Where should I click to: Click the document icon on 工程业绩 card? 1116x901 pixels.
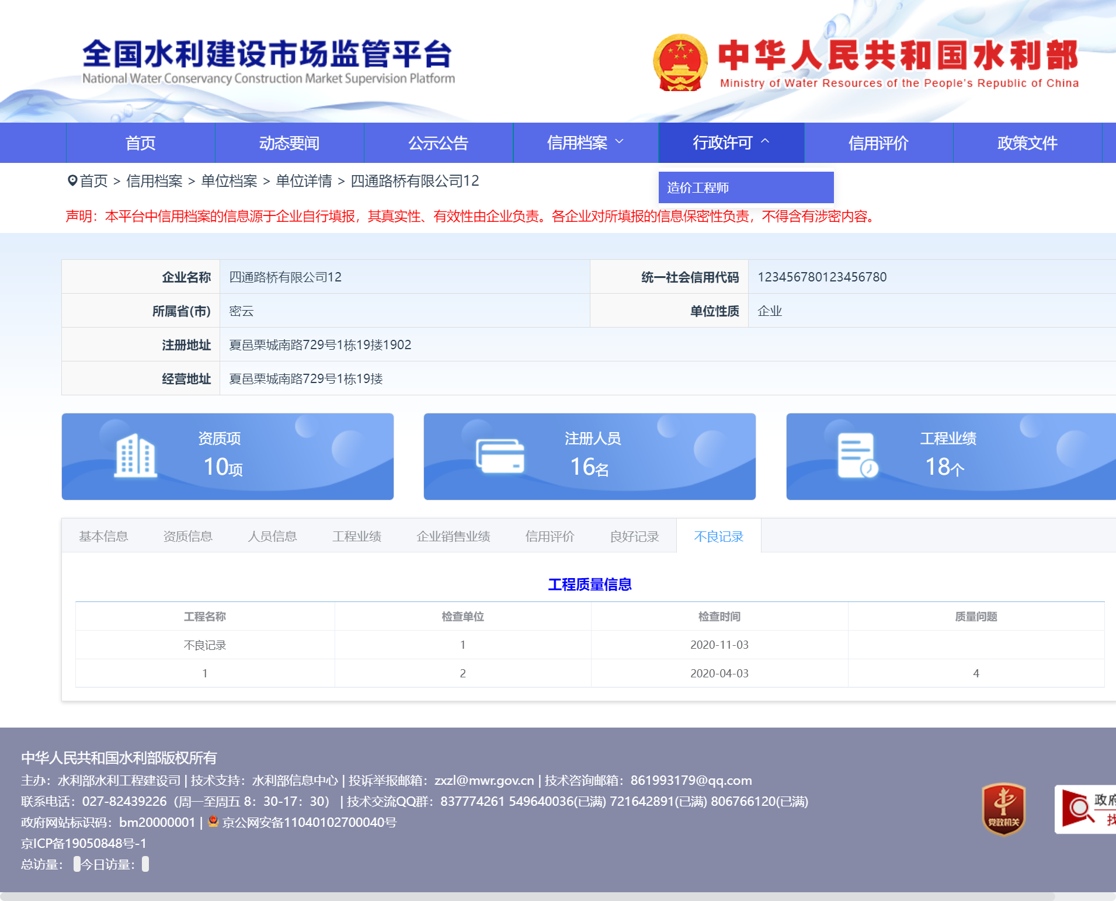pyautogui.click(x=857, y=456)
